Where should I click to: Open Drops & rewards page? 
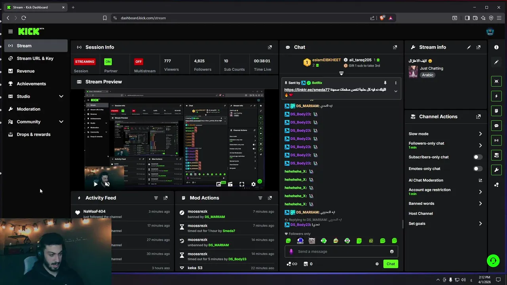click(x=36, y=135)
